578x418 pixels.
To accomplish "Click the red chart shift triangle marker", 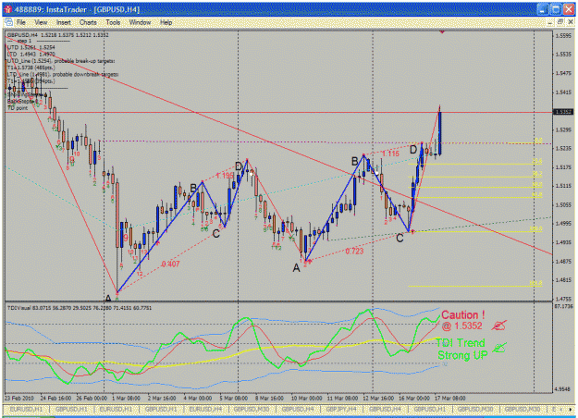I will tap(442, 32).
